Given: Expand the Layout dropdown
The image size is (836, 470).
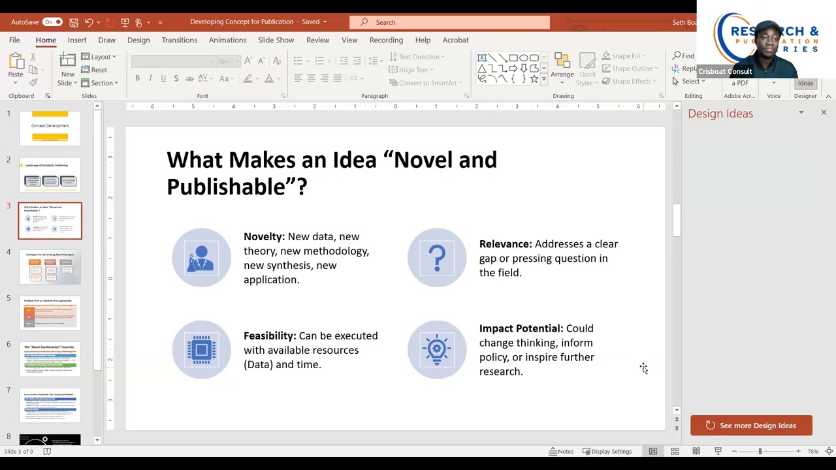Looking at the screenshot, I should coord(99,57).
